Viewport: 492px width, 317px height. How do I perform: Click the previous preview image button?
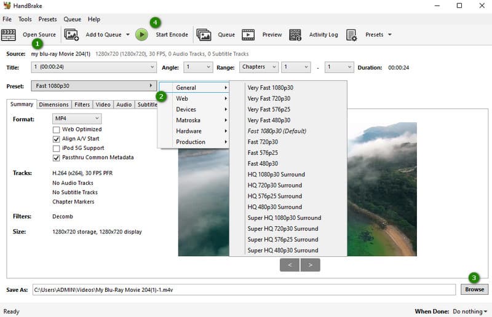tap(289, 265)
